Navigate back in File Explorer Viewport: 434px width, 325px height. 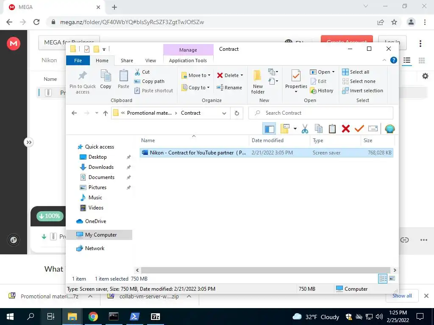[x=74, y=113]
